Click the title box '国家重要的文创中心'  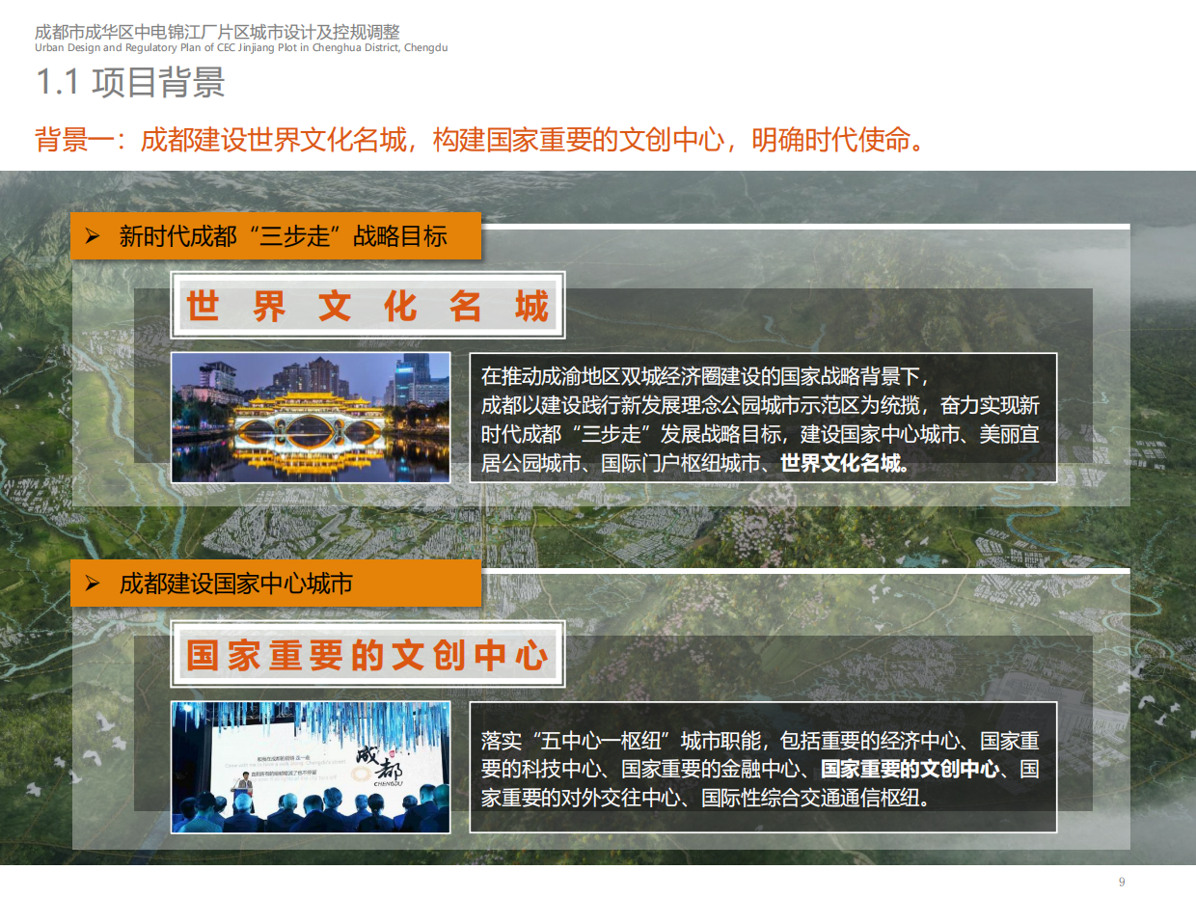click(368, 656)
